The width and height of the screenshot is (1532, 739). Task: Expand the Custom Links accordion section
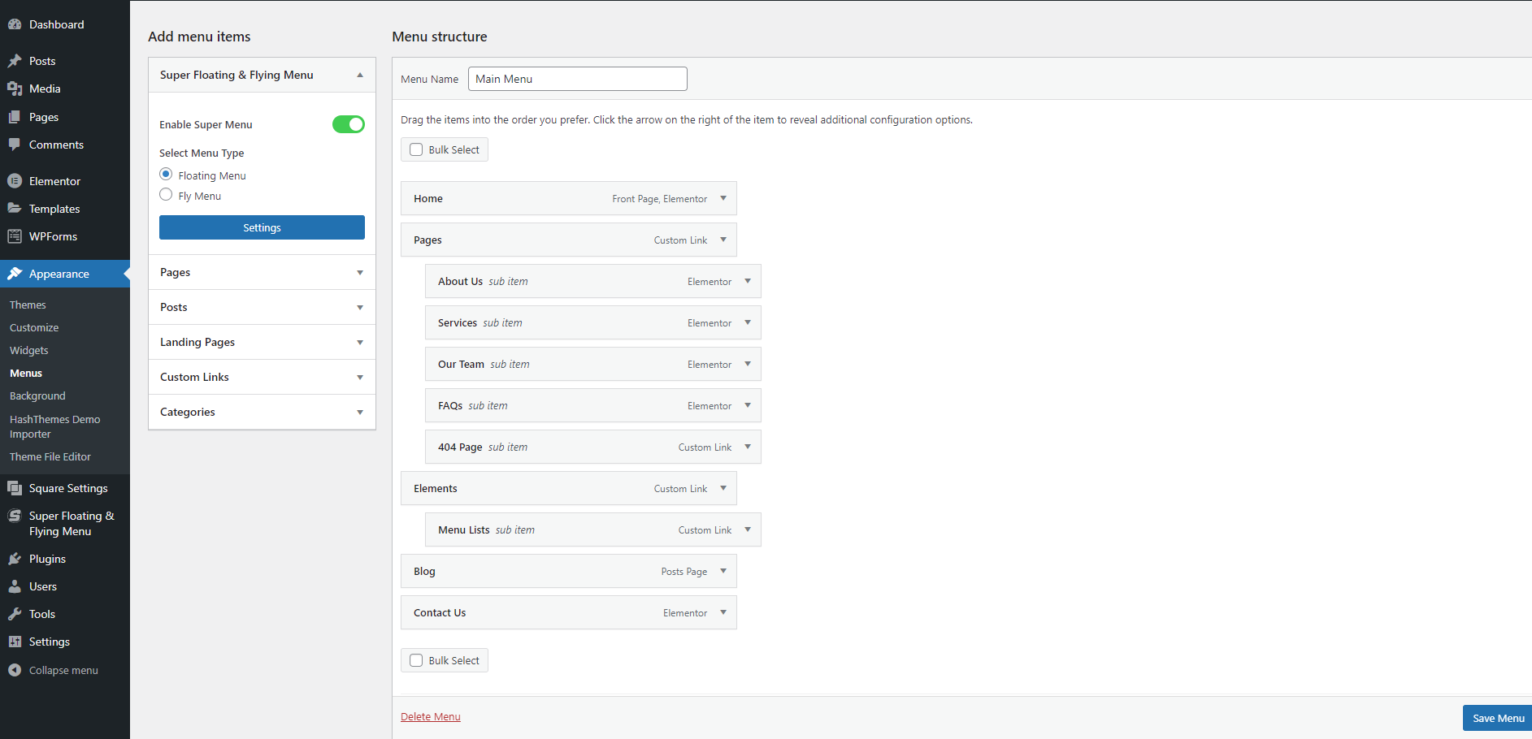tap(360, 378)
